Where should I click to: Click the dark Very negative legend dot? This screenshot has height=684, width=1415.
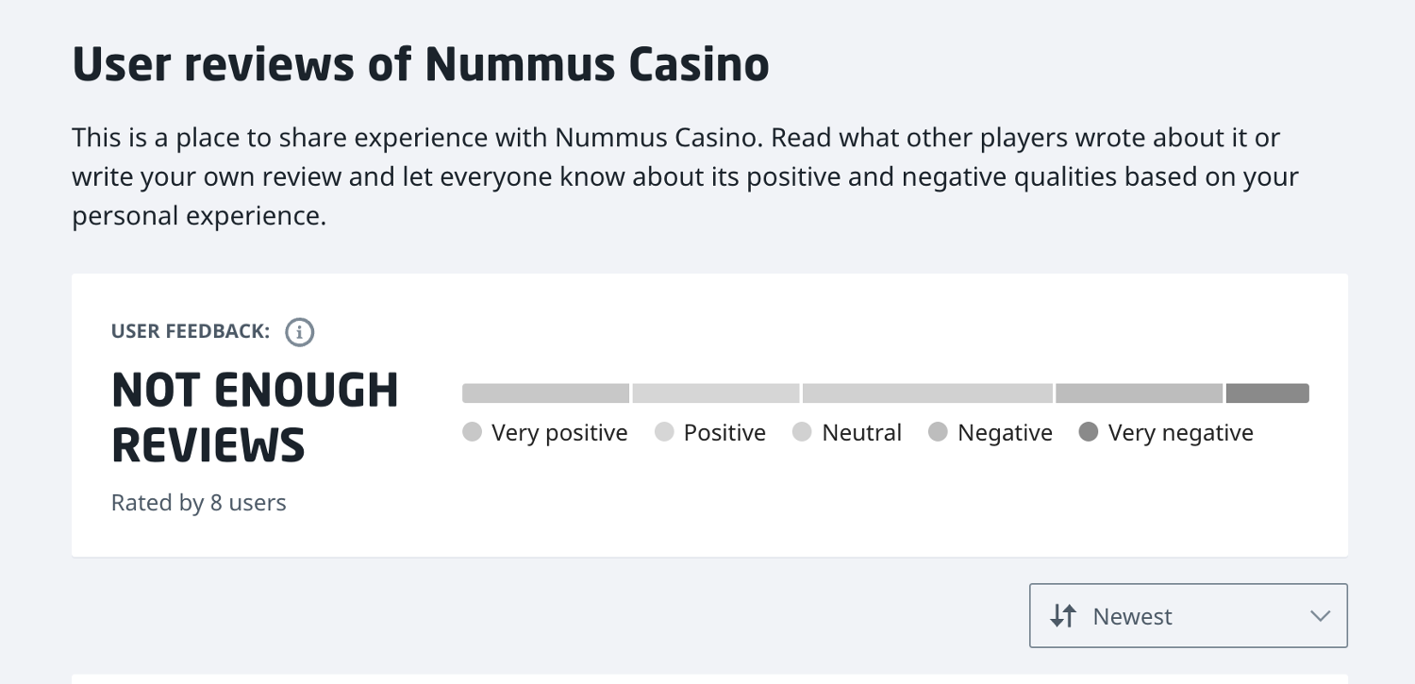point(1089,433)
